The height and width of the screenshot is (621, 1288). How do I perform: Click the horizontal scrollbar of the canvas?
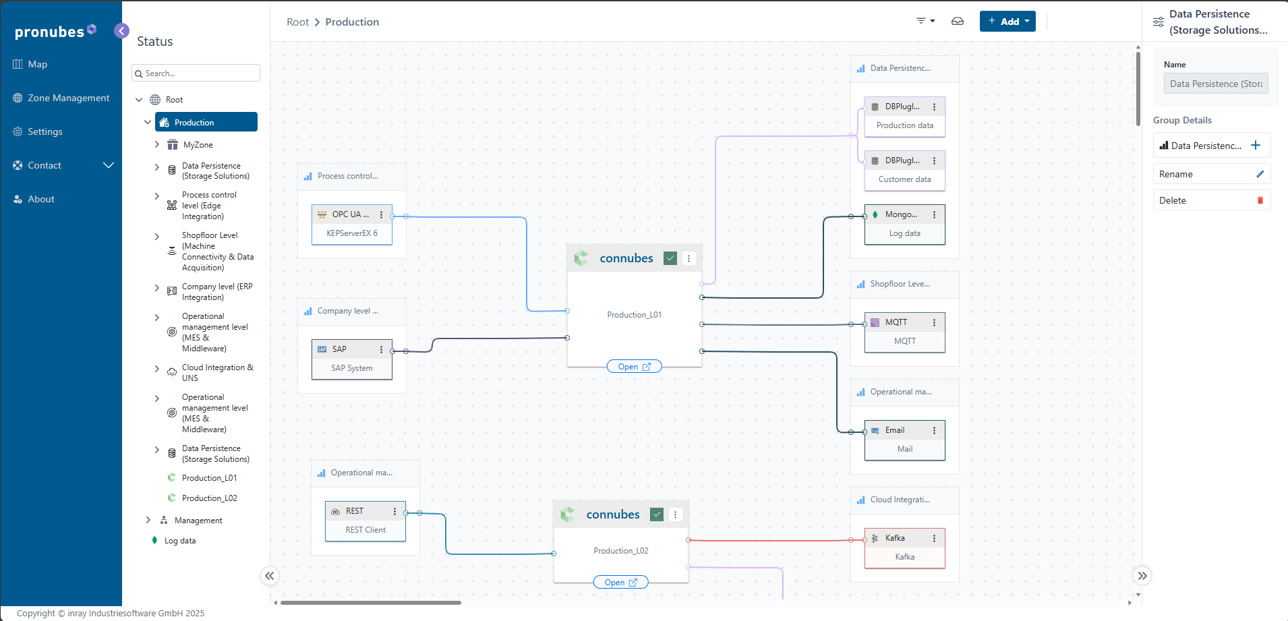(x=371, y=603)
